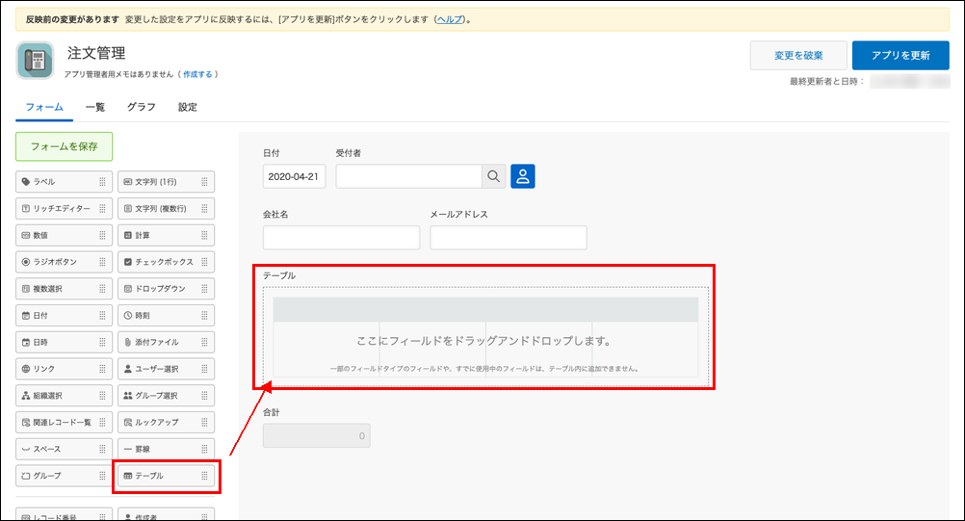
Task: Select the リンク field item
Action: [x=64, y=369]
